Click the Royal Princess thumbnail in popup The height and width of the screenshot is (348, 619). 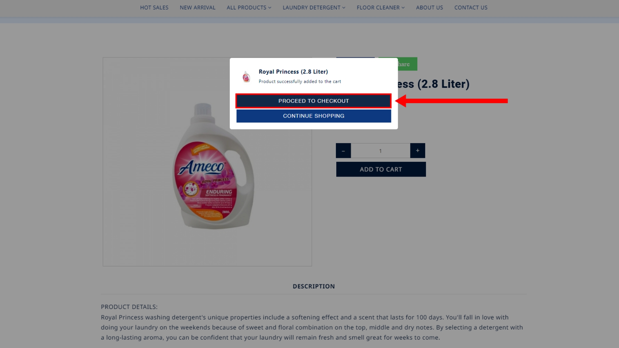click(x=246, y=77)
